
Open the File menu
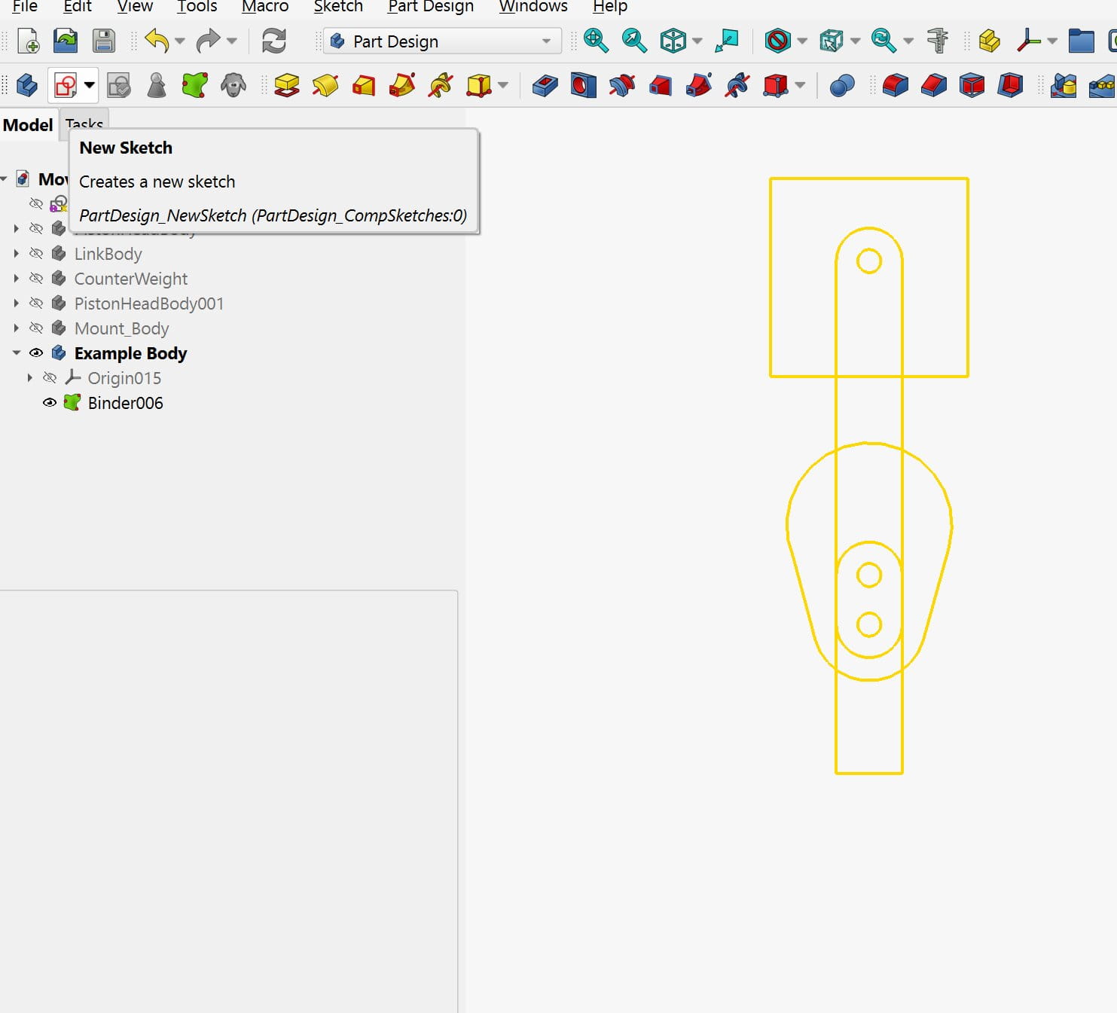pos(25,7)
